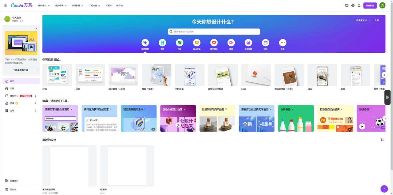Open the 演示文稿 presentation category icon
The height and width of the screenshot is (195, 393).
197,43
